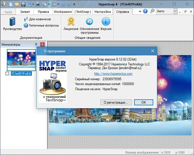Viewport: 194px width, 155px height.
Task: Click the Версия info icon
Action: point(106,24)
